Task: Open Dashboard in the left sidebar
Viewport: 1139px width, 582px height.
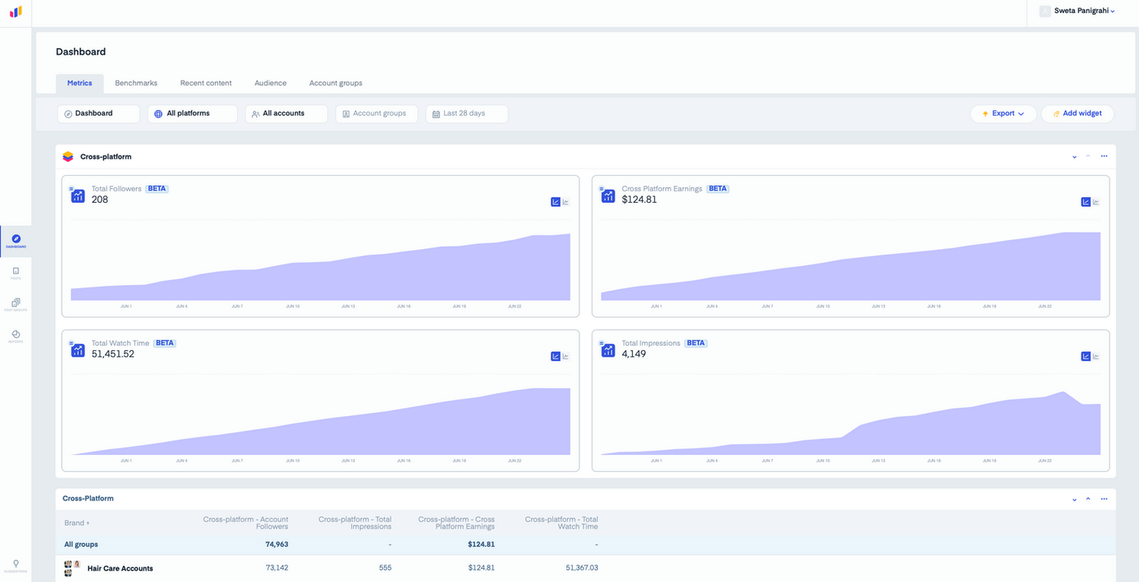Action: tap(15, 241)
